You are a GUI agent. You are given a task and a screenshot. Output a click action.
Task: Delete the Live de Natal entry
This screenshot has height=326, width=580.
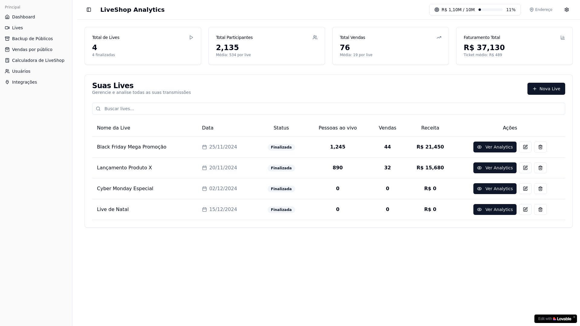coord(540,209)
